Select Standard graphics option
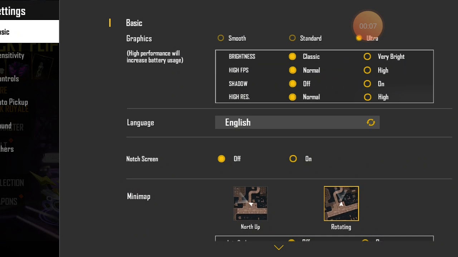This screenshot has height=257, width=458. coord(292,38)
